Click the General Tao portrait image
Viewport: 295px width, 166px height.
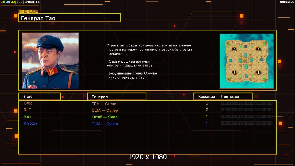click(50, 61)
